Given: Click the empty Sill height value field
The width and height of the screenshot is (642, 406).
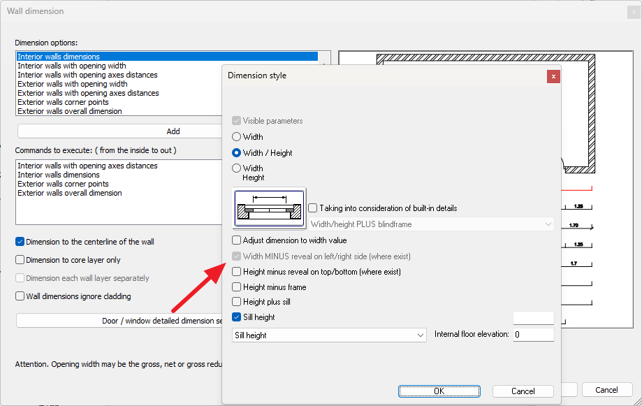Looking at the screenshot, I should pos(533,318).
